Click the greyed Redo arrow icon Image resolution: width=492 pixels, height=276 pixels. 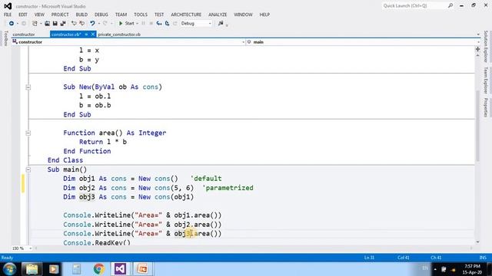pos(105,24)
